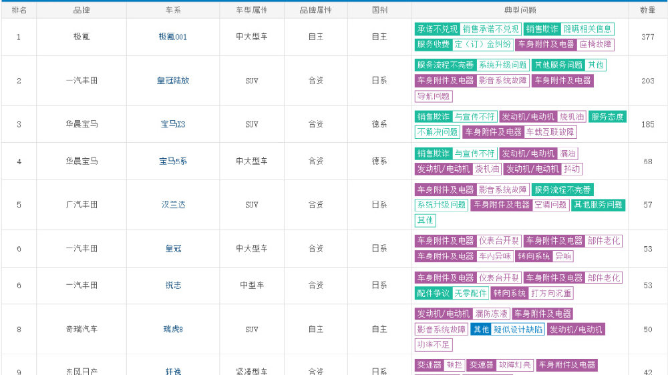Click quantity value 377
668x375 pixels.
pyautogui.click(x=647, y=37)
